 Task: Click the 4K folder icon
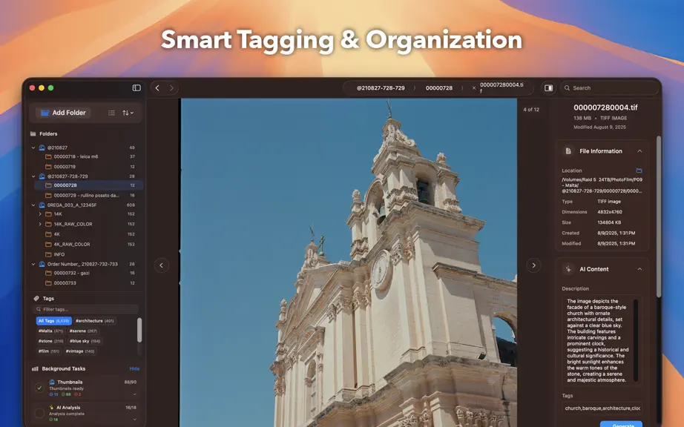[48, 234]
